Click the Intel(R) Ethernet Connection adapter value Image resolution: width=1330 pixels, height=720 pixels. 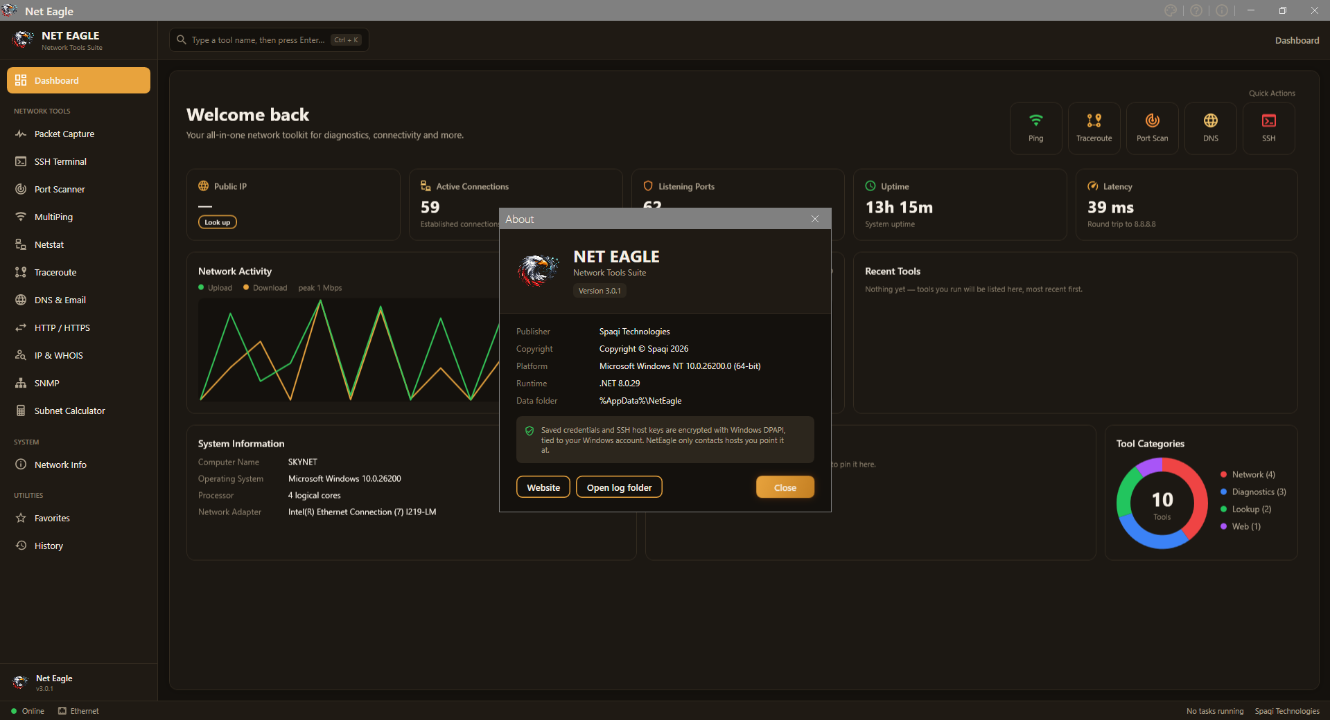362,512
